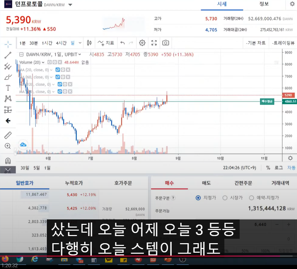Open the XABCD pattern tool
The width and height of the screenshot is (297, 269).
click(x=8, y=98)
